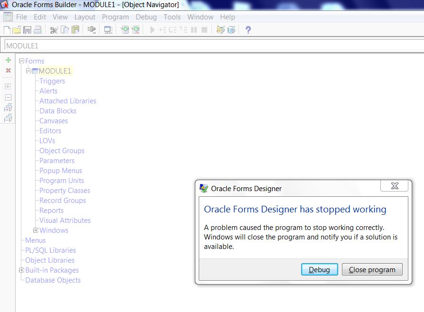Expand the Built-in Packages node
The width and height of the screenshot is (424, 312).
21,270
